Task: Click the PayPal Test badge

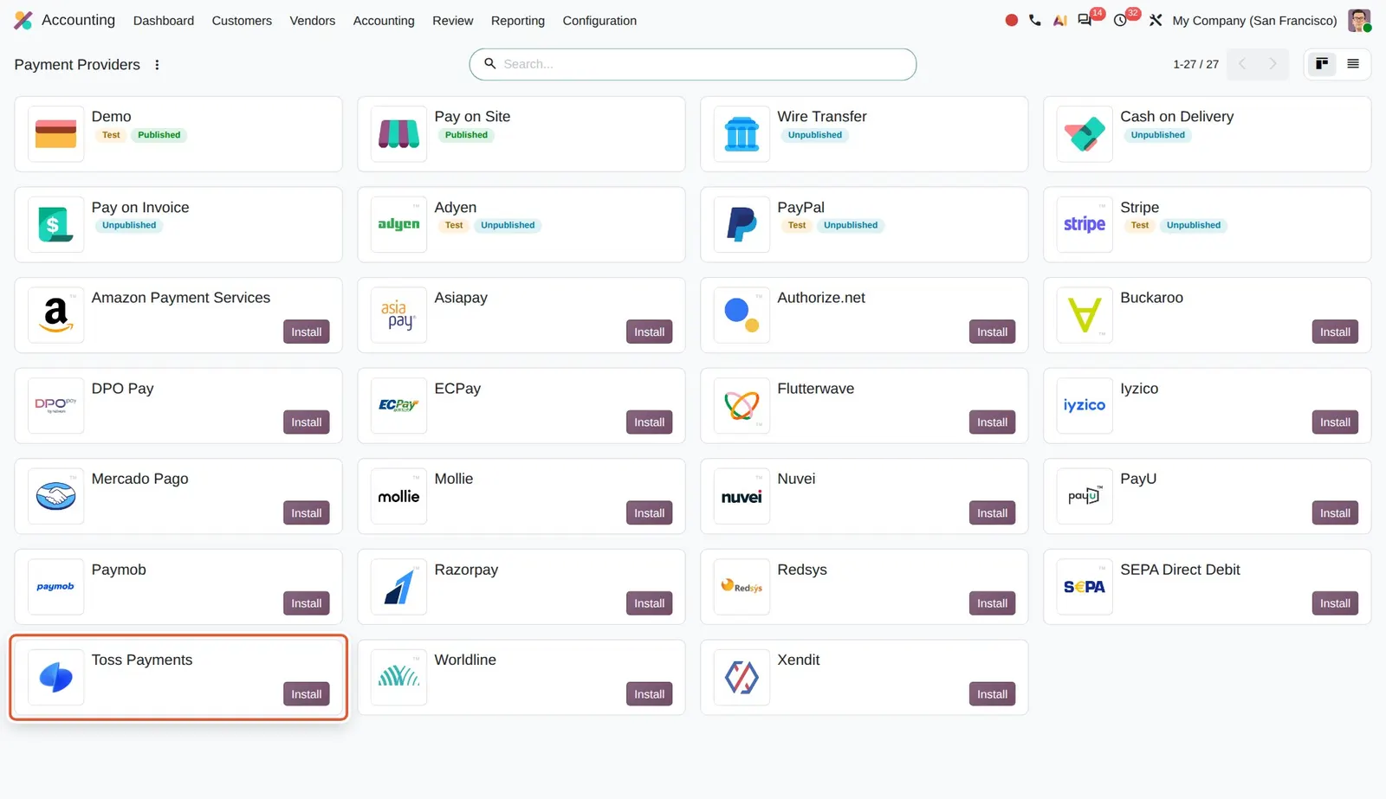Action: (x=797, y=225)
